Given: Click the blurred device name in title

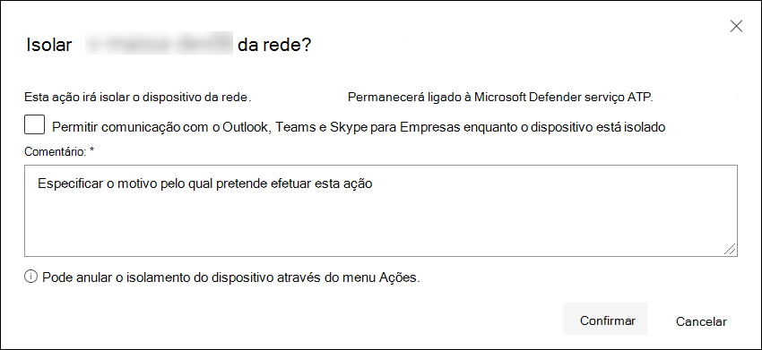Looking at the screenshot, I should [x=160, y=45].
